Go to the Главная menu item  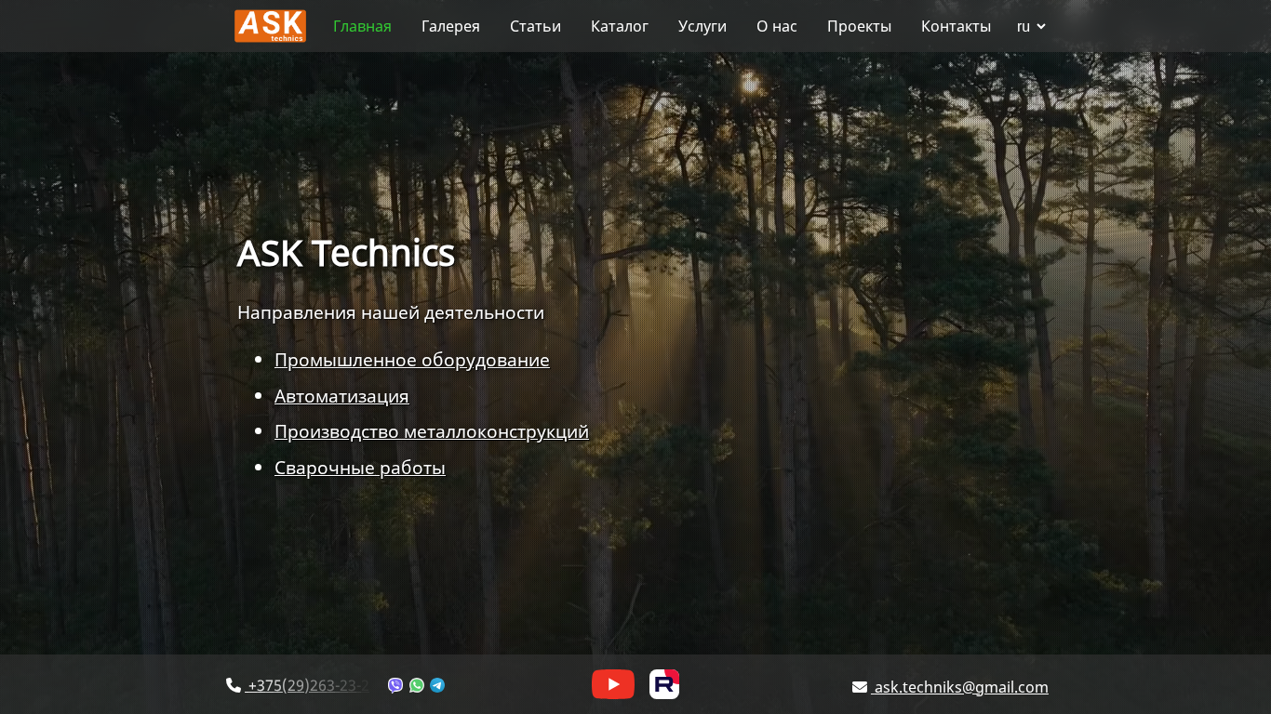click(362, 26)
